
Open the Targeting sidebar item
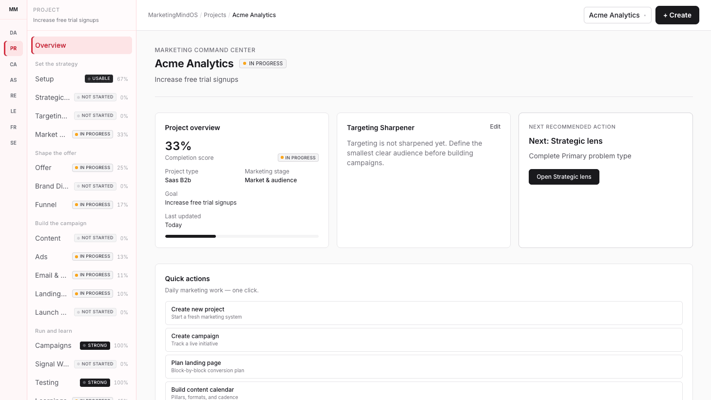81,116
